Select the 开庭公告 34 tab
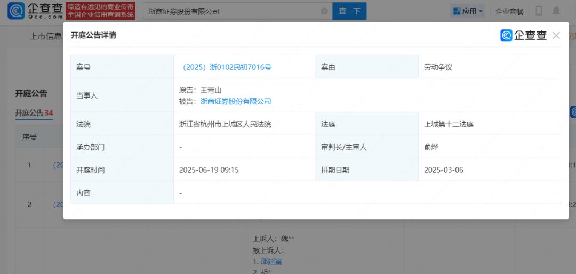 pos(34,113)
